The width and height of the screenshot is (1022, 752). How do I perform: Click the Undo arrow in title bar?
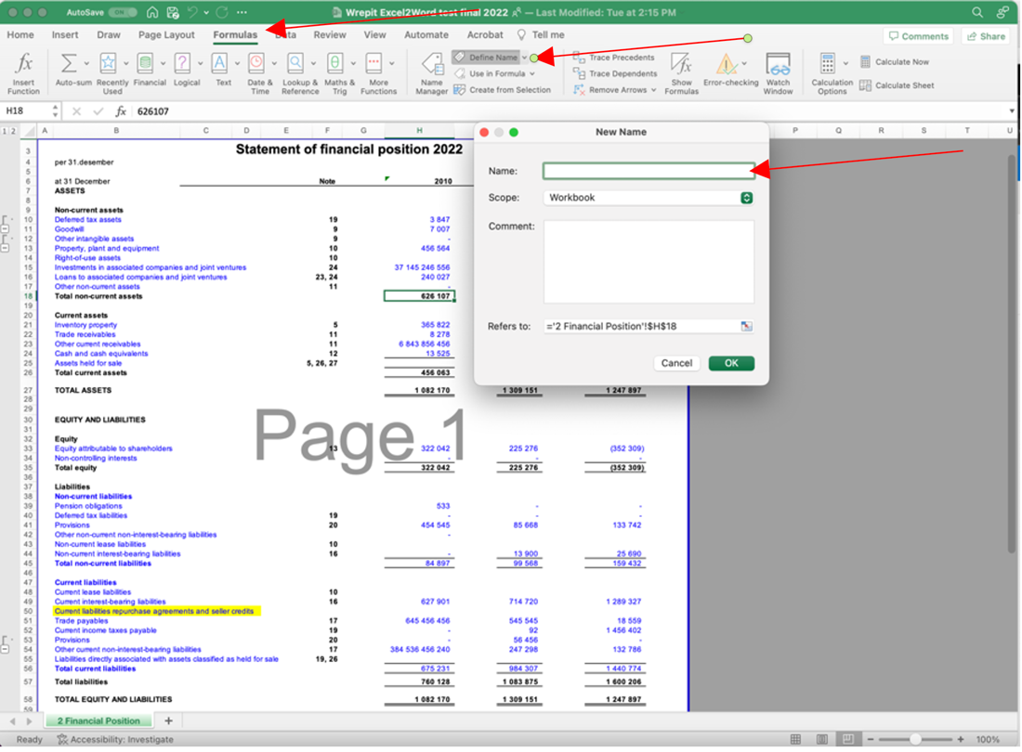coord(192,12)
